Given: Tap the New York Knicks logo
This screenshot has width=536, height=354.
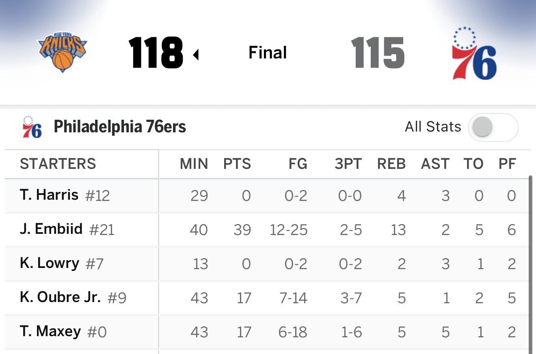Looking at the screenshot, I should coord(63,53).
